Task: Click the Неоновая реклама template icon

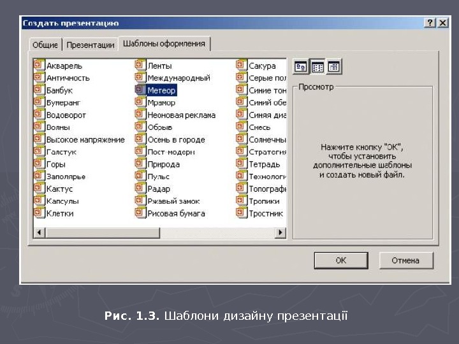Action: point(140,115)
